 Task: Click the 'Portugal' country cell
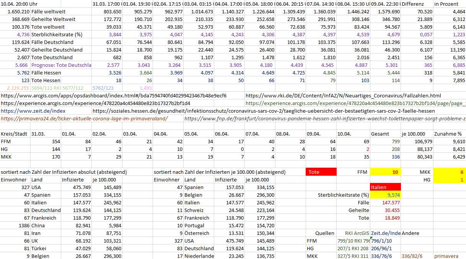coord(194,225)
